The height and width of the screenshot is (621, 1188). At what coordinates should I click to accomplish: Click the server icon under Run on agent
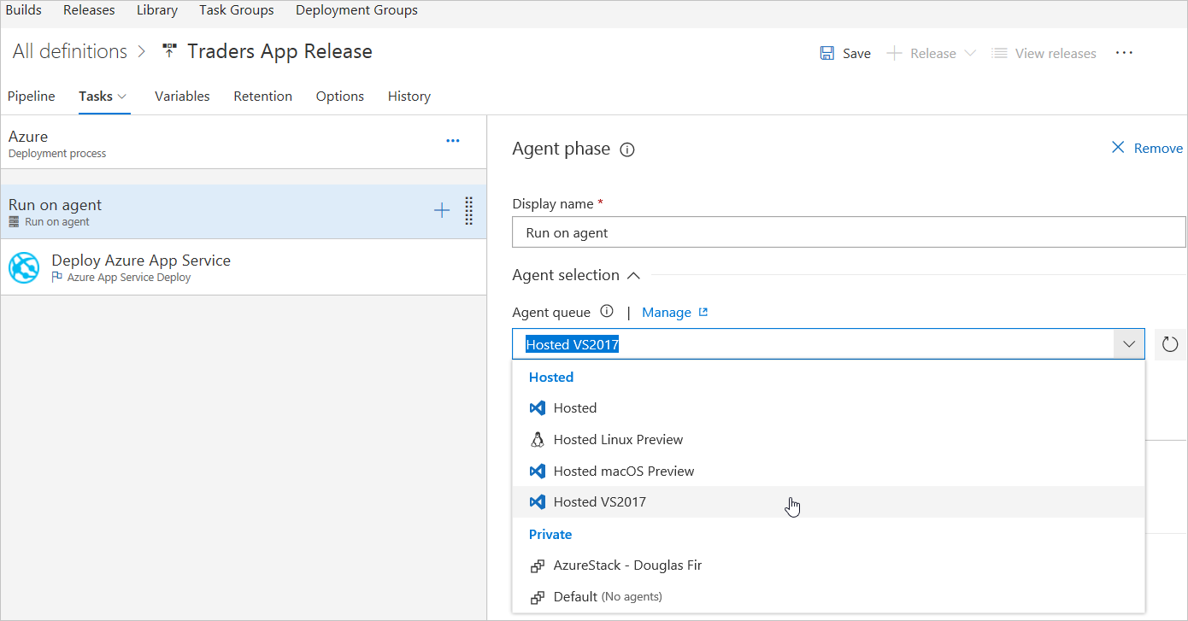pos(14,222)
